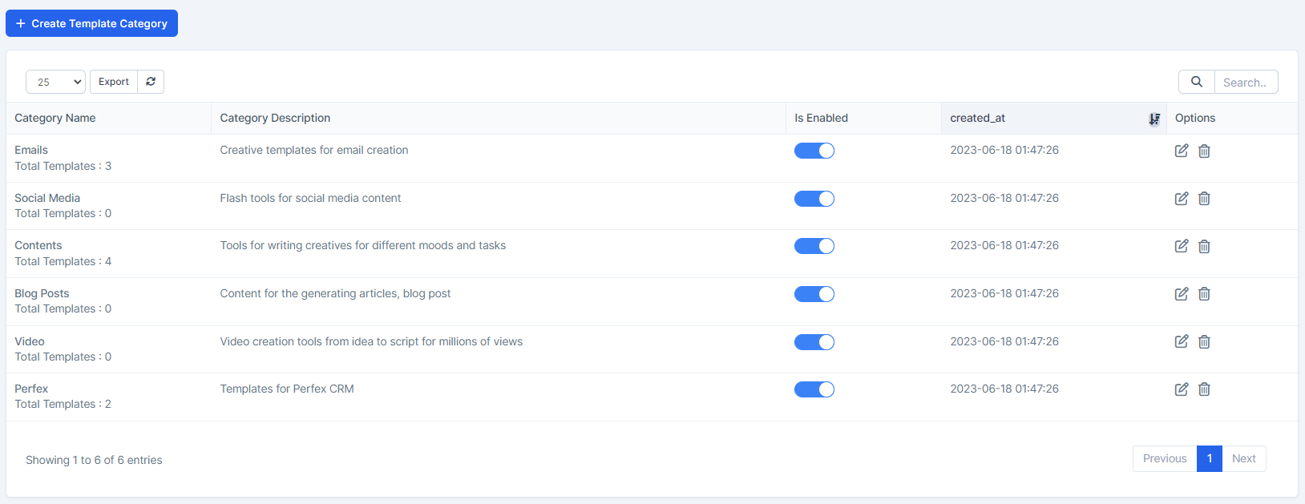
Task: Switch off the Perfex enabled toggle
Action: tap(814, 389)
